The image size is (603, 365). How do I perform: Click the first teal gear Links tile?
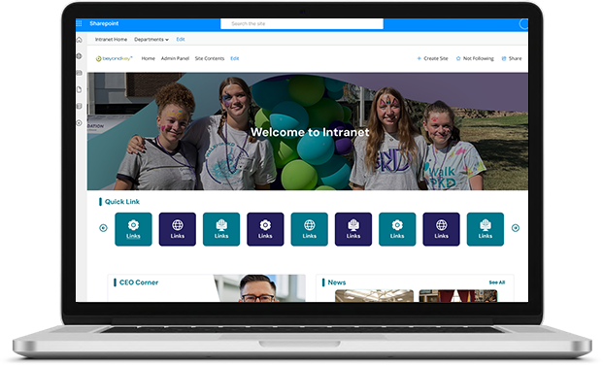coord(133,229)
